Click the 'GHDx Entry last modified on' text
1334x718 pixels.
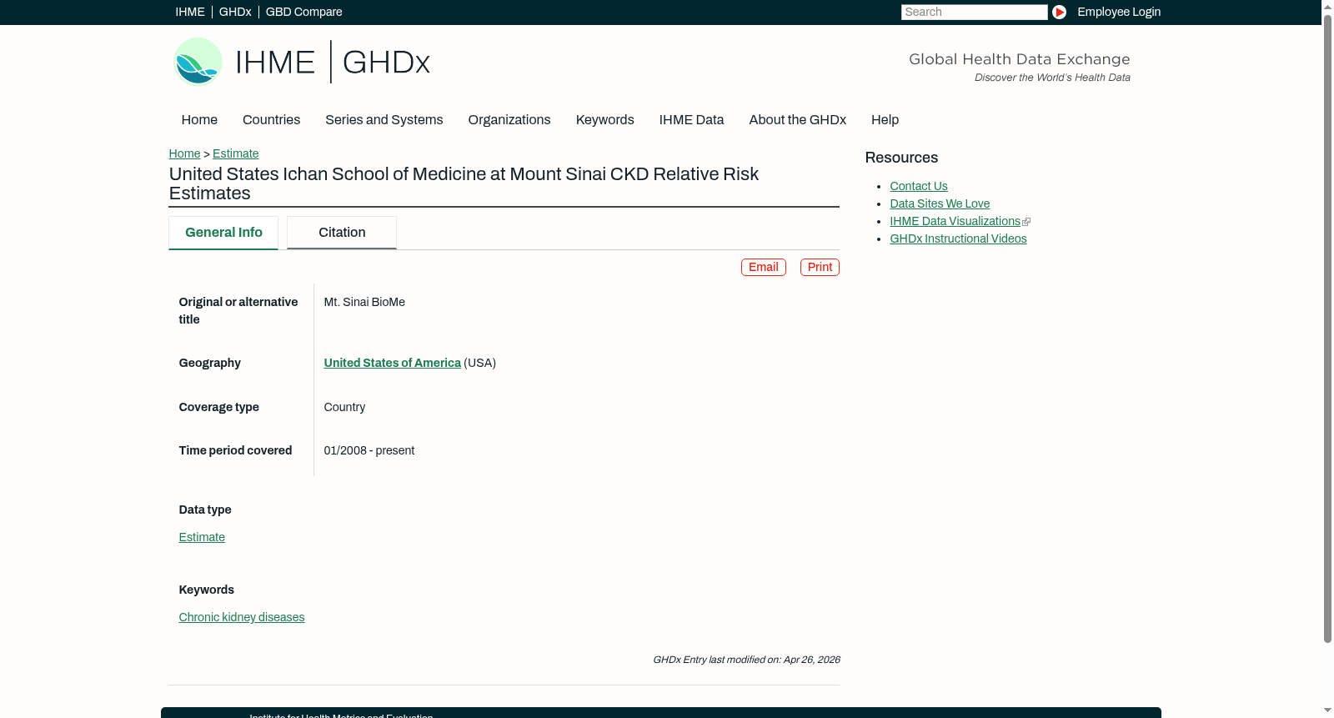point(746,660)
